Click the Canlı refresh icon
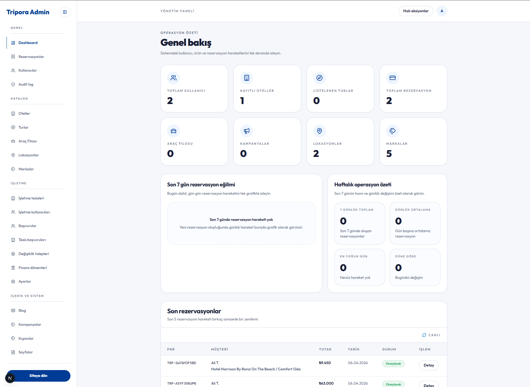Screen dimensions: 530x387 (x=424, y=335)
